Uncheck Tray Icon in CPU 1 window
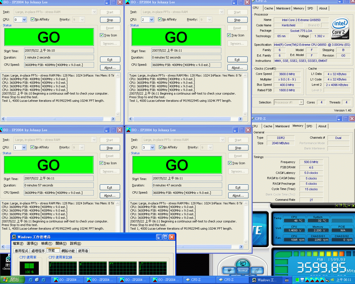 point(102,163)
